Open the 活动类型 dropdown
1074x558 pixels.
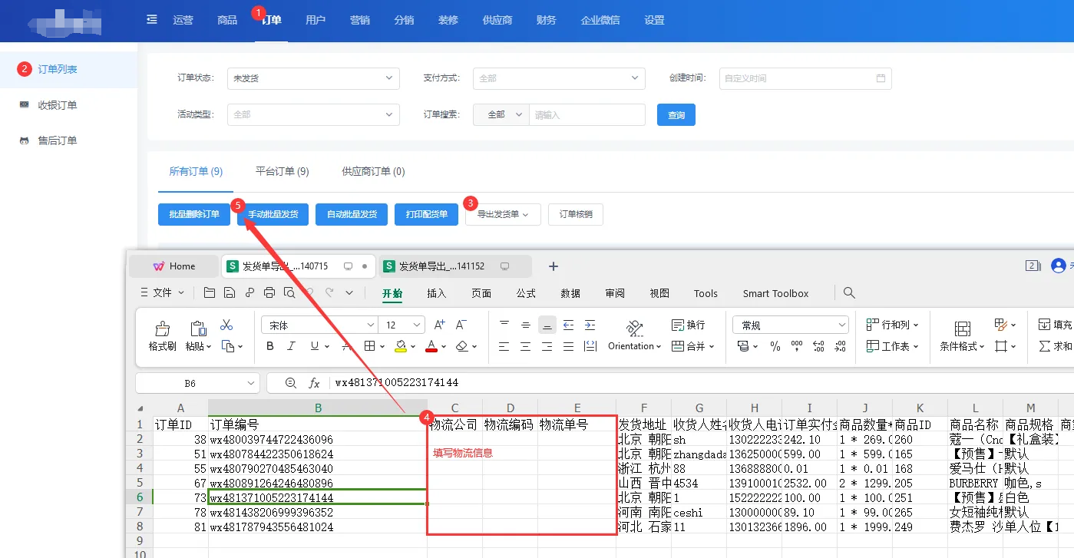point(313,114)
